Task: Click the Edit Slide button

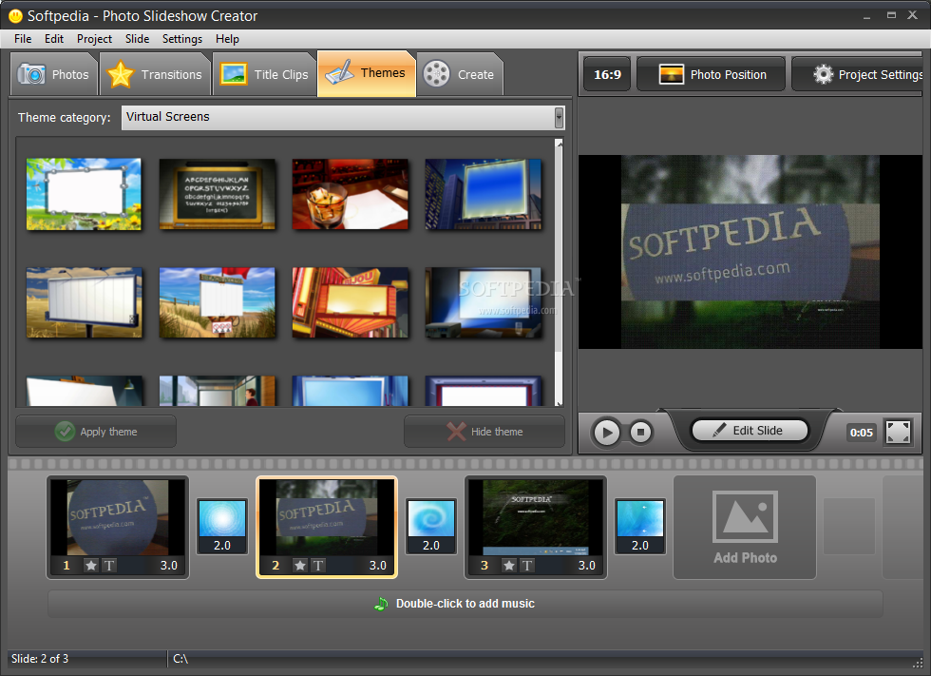Action: point(750,430)
